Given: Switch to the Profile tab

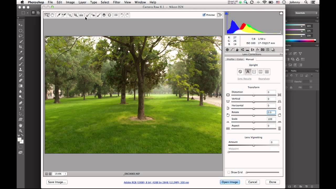Looking at the screenshot, I should [230, 59].
